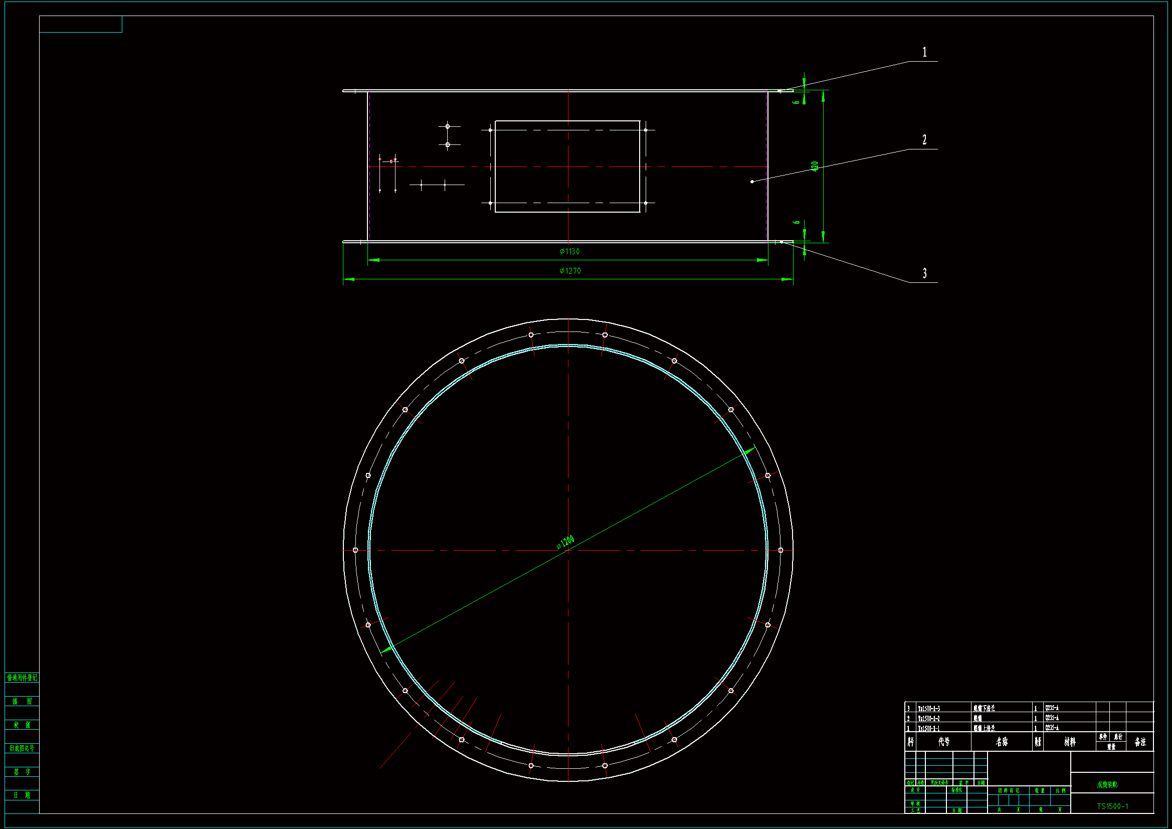
Task: Select the Ts1500-1-2 parts list entry
Action: [x=928, y=718]
